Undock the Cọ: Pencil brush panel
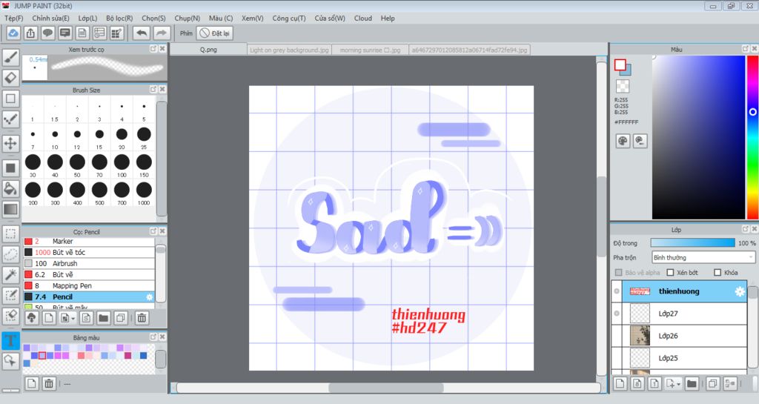Screen dimensions: 759x404 (153, 231)
